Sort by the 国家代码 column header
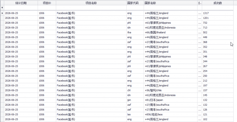Screen dimensions: 237x122 click(135, 3)
